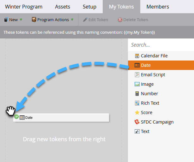The image size is (194, 162).
Task: Click the green checkmark on dragged Date
Action: pyautogui.click(x=16, y=117)
